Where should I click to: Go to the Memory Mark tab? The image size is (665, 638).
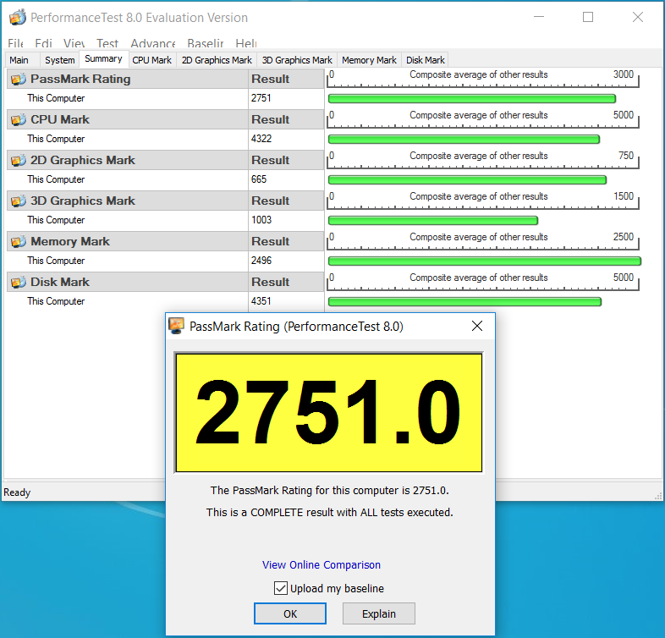370,60
